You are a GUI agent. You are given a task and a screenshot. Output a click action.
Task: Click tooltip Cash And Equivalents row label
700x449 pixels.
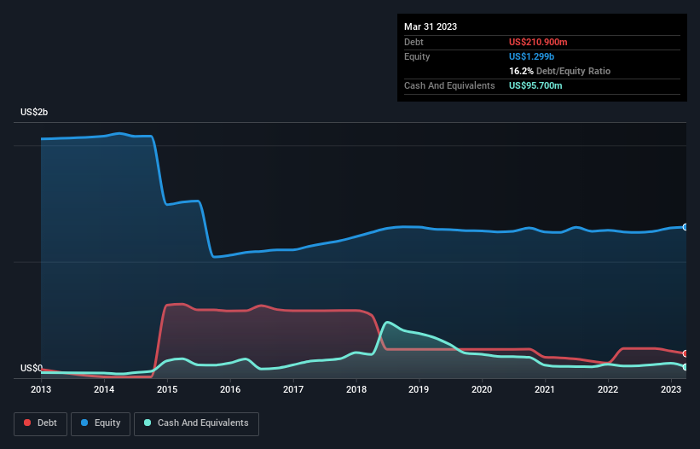point(449,85)
